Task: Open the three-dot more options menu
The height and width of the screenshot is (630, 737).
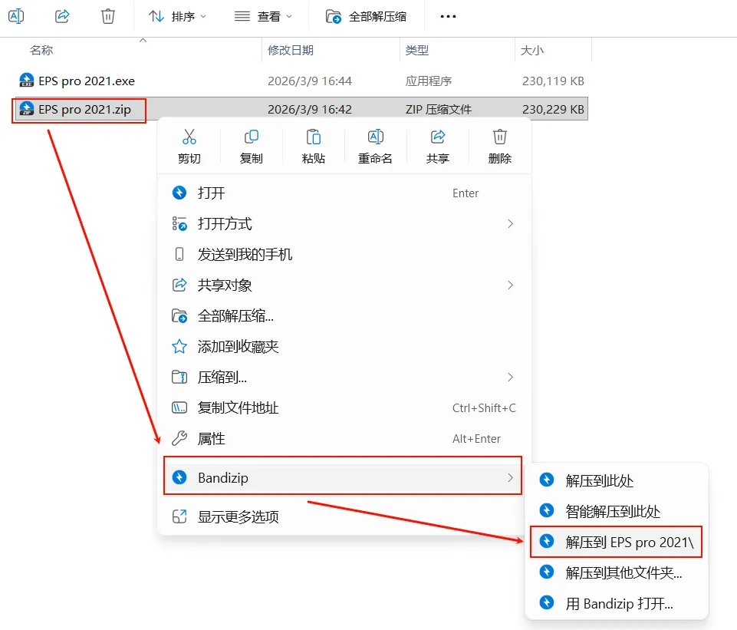Action: coord(448,16)
